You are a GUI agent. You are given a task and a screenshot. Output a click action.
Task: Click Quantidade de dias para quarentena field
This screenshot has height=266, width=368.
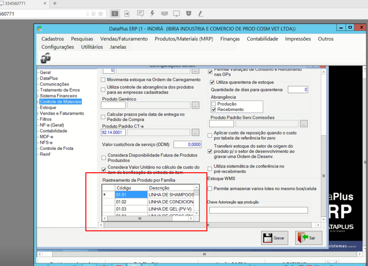[x=298, y=90]
